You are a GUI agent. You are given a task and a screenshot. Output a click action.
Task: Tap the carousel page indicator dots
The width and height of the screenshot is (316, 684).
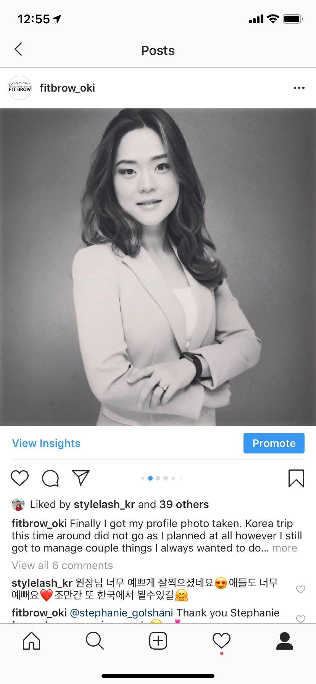tap(161, 478)
